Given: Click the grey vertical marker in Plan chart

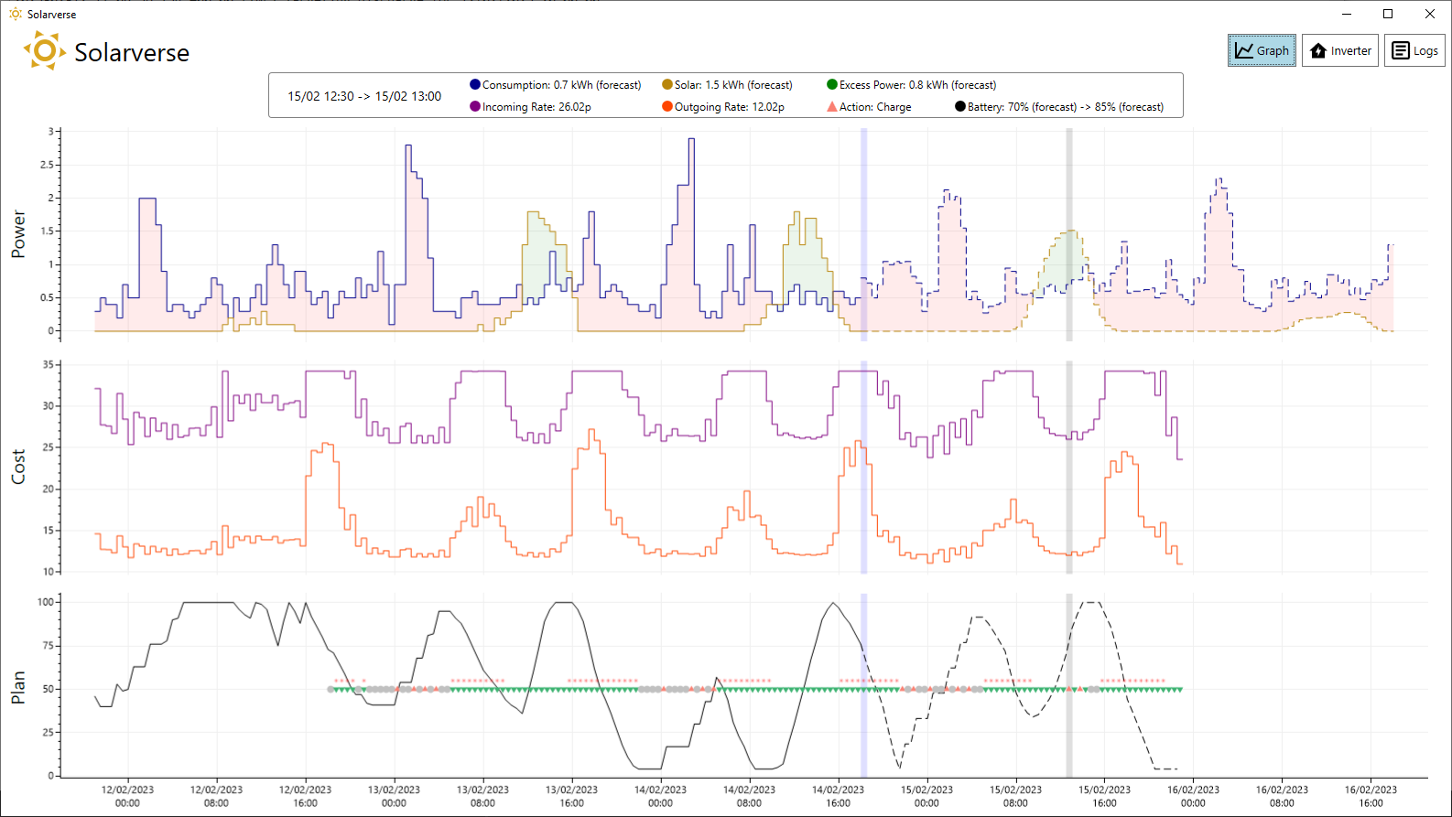Looking at the screenshot, I should (1069, 686).
